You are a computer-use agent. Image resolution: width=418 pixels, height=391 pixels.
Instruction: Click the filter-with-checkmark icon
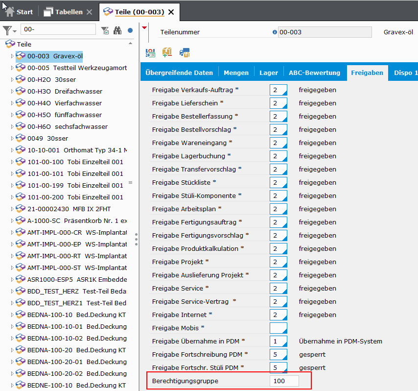pyautogui.click(x=105, y=30)
